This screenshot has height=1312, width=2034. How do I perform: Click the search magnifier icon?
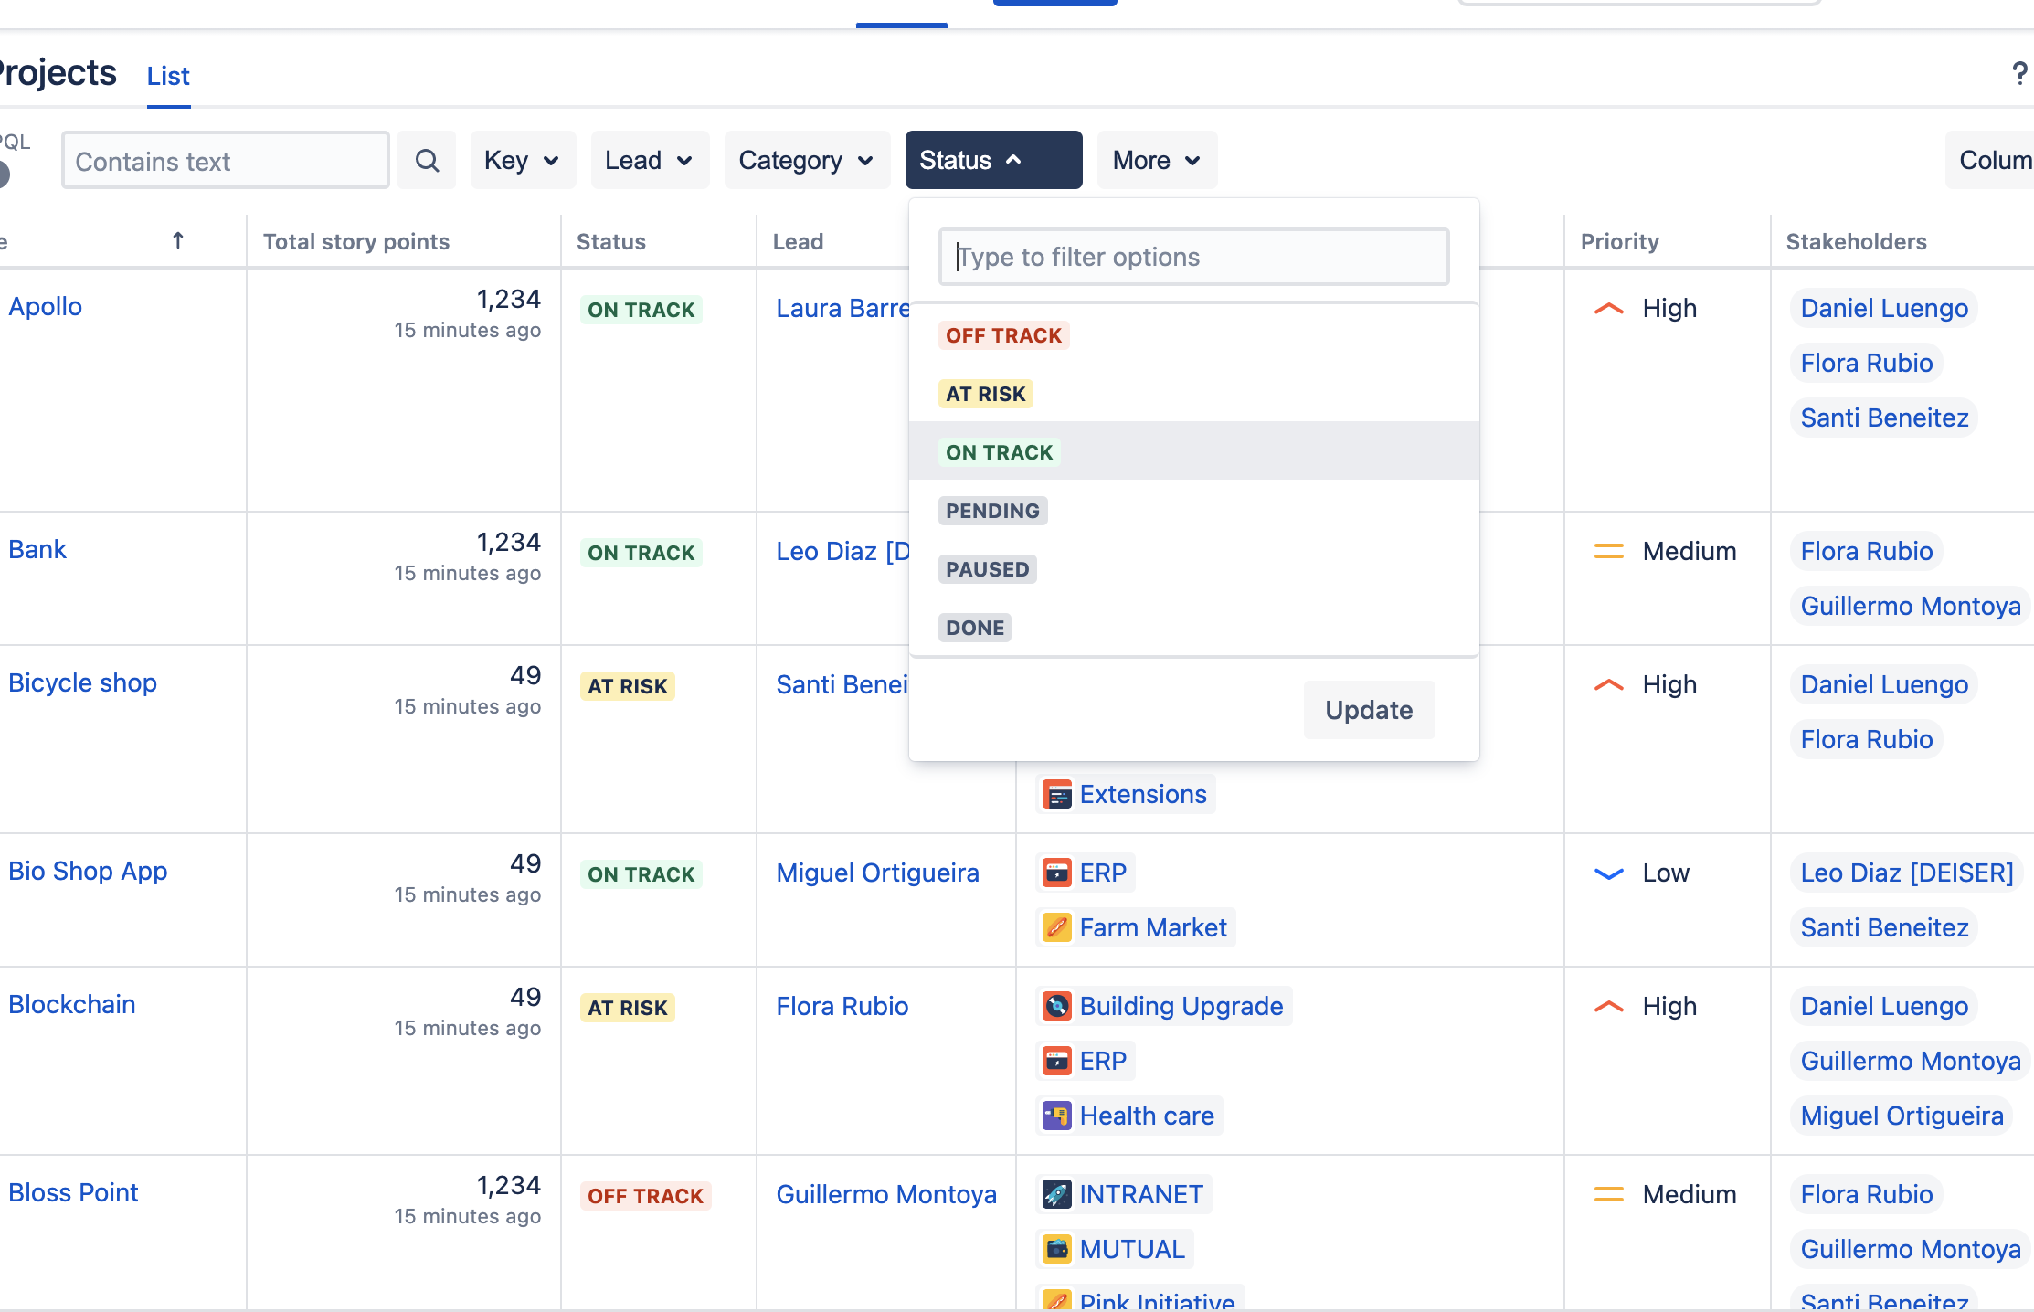click(x=427, y=161)
